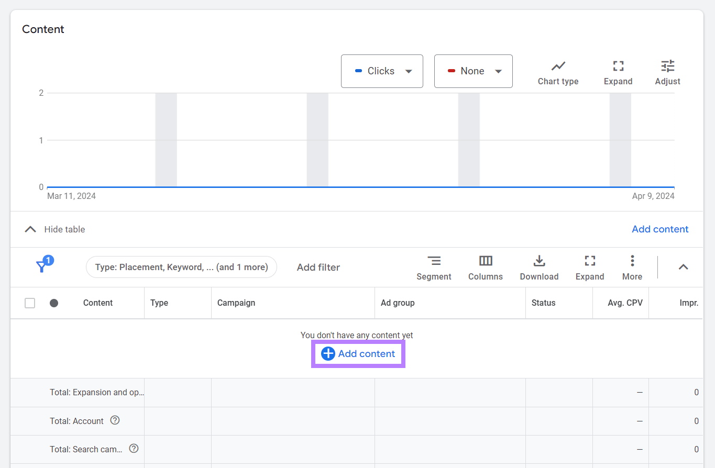Click Add filter field
The width and height of the screenshot is (715, 468).
(x=318, y=267)
